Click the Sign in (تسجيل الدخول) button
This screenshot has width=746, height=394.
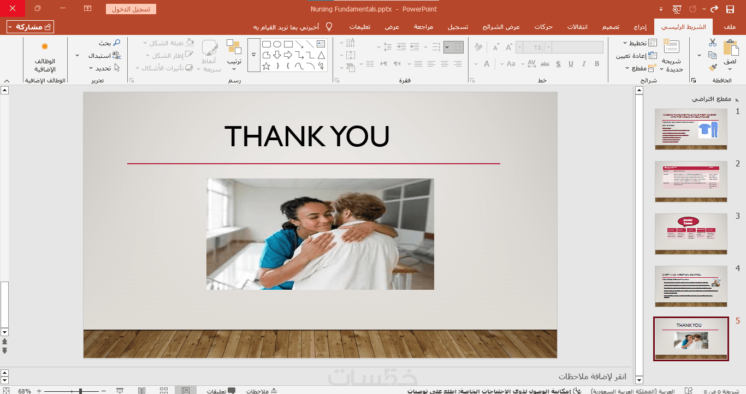(131, 9)
